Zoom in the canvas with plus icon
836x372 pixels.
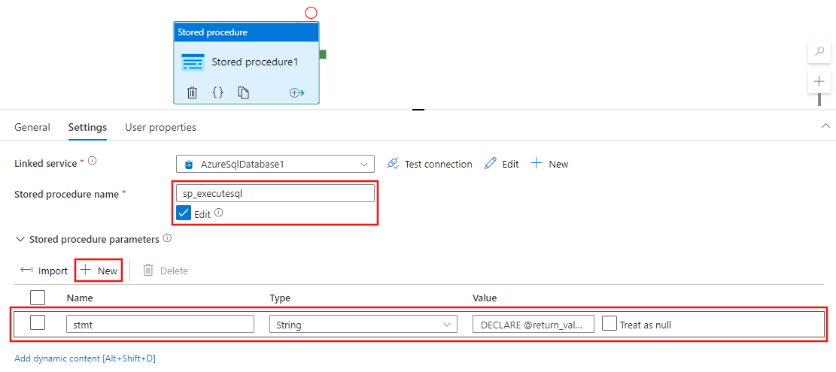click(819, 81)
